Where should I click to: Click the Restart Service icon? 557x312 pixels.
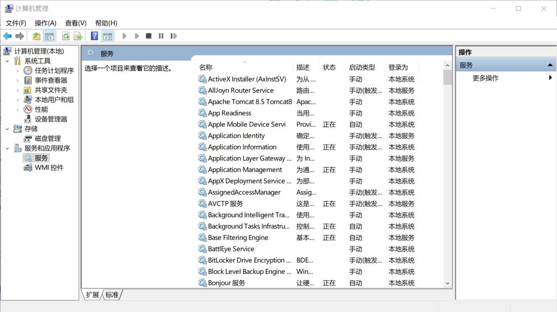[x=174, y=36]
